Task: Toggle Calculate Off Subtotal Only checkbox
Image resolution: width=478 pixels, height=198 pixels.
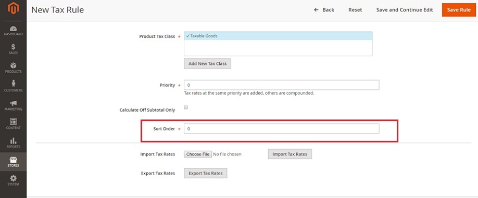Action: 186,107
